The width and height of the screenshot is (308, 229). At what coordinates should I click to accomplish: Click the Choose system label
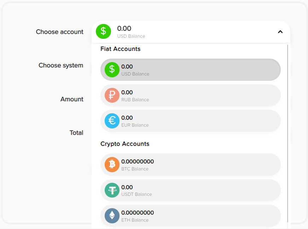click(61, 65)
